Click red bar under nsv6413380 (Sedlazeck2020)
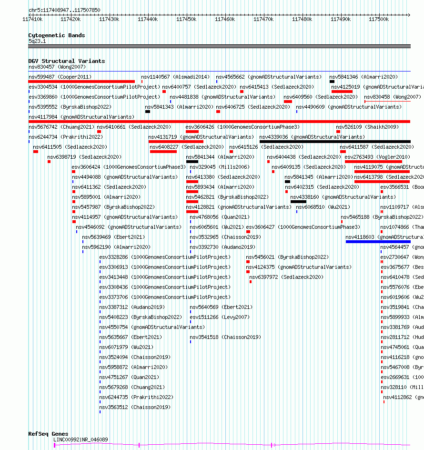Screen dimensions: 424x450 [x=192, y=182]
